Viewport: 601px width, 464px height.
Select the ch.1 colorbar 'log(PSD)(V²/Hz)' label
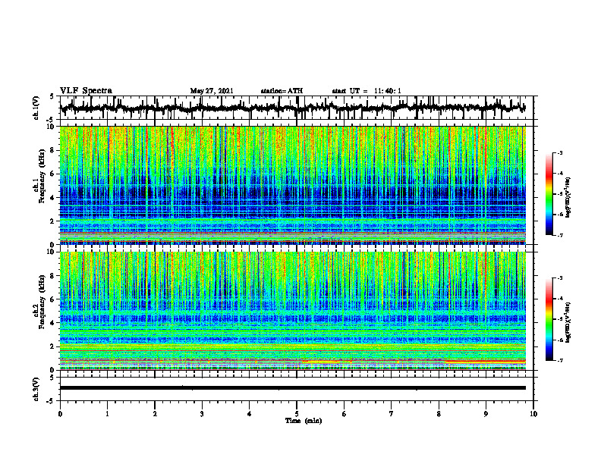pyautogui.click(x=568, y=198)
